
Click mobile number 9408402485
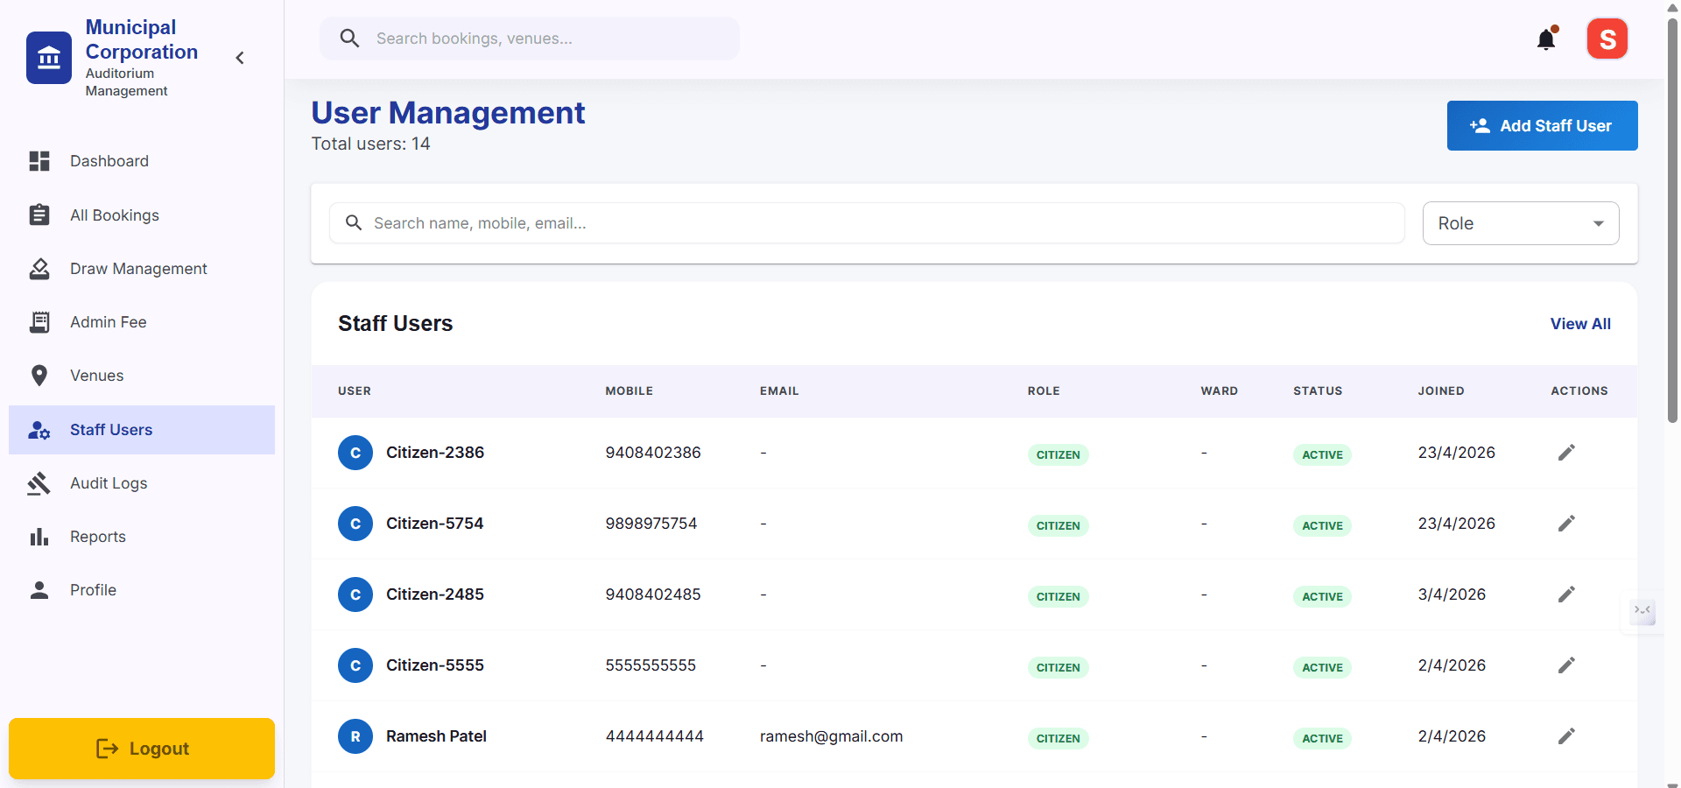pyautogui.click(x=653, y=595)
